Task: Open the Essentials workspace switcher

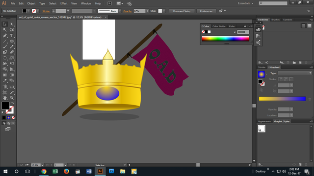Action: click(x=245, y=3)
